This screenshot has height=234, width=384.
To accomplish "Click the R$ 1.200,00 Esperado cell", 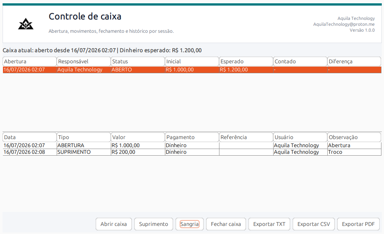I will click(x=246, y=70).
